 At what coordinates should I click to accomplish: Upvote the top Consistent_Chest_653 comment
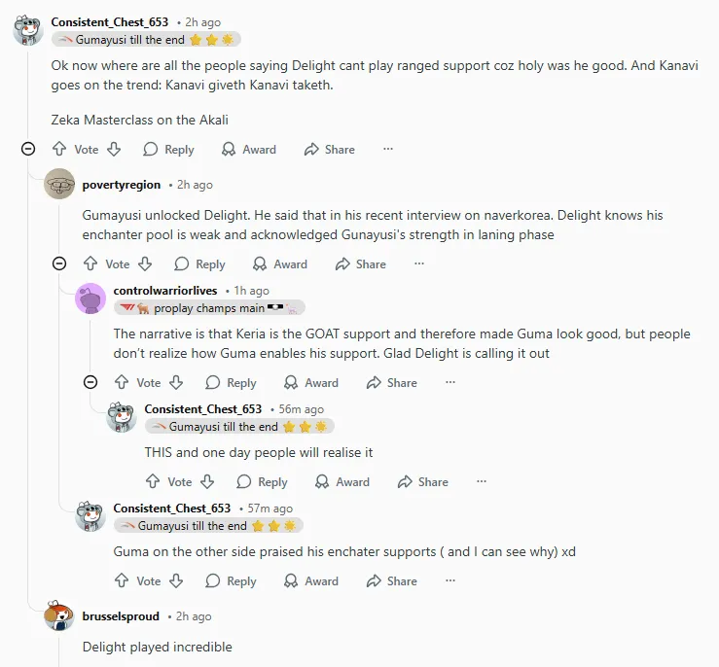59,150
